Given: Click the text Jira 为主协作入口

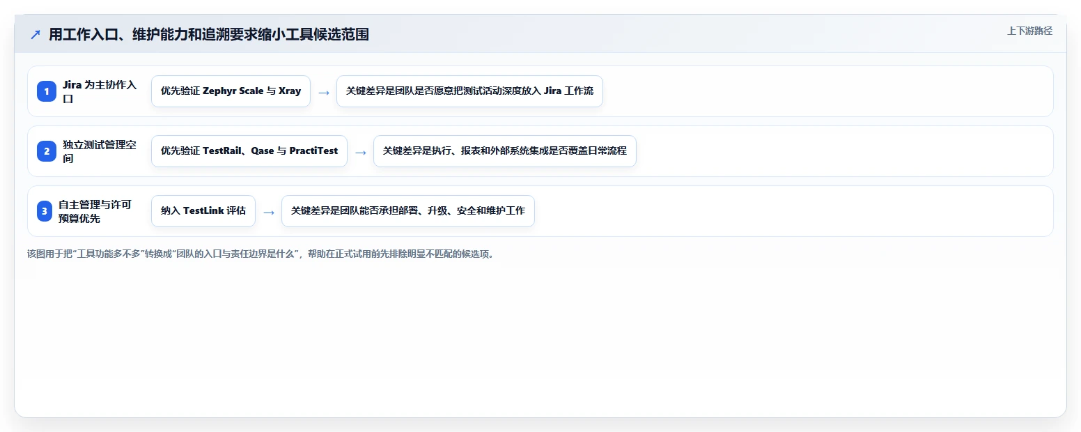Looking at the screenshot, I should pos(100,91).
